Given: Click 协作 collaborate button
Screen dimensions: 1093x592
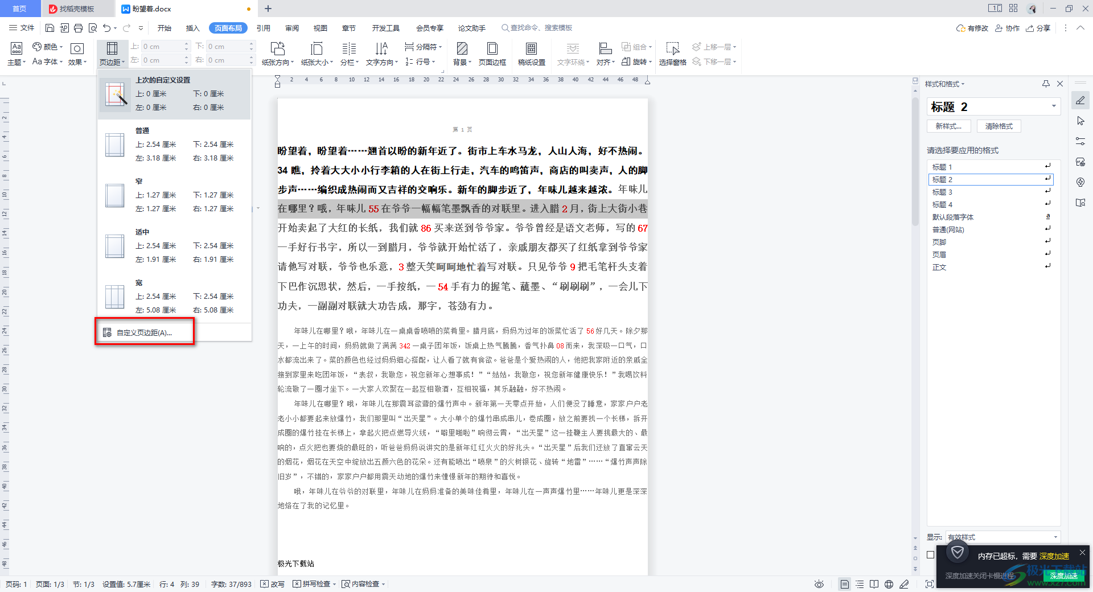Looking at the screenshot, I should click(x=1007, y=28).
